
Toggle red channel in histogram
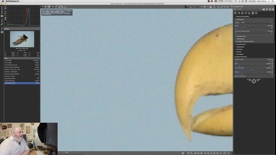[x=6, y=6]
